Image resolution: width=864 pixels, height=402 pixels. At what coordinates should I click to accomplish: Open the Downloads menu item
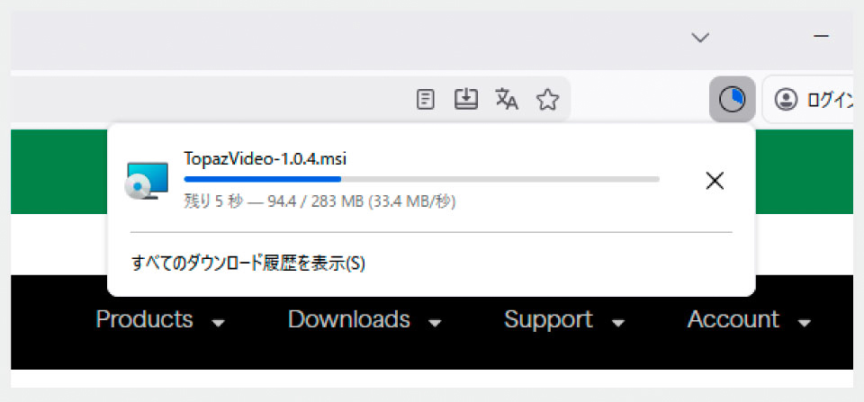pos(349,319)
